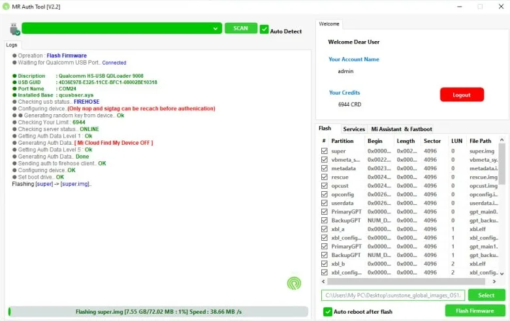Image resolution: width=510 pixels, height=321 pixels.
Task: Click the 'qcusbser.sys' installed base text
Action: click(76, 95)
